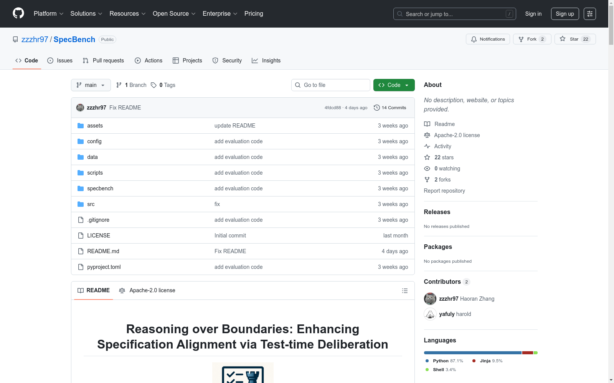Focus the Go to file input
This screenshot has width=614, height=383.
click(x=331, y=85)
